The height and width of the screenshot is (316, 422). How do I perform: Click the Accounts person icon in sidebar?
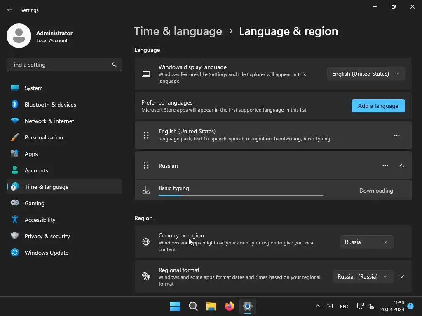click(x=15, y=170)
